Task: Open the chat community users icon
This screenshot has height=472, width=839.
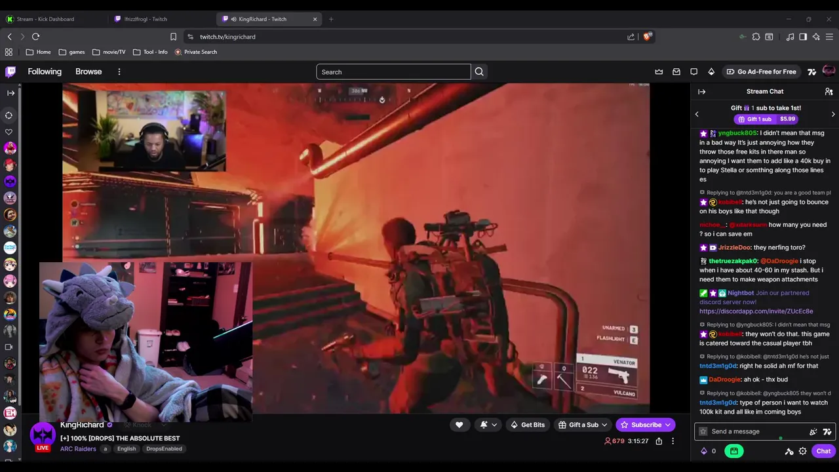Action: coord(829,92)
